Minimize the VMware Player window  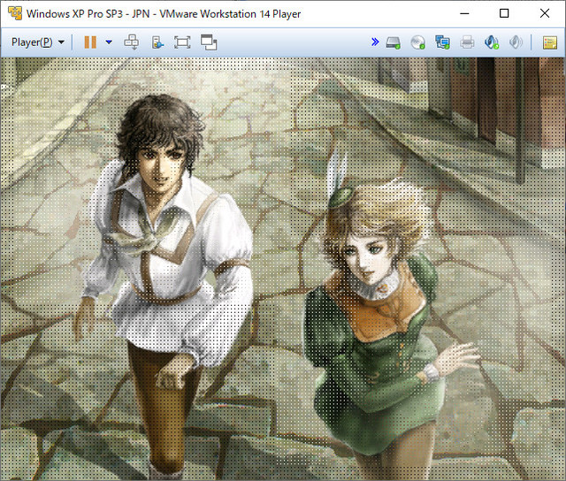(x=464, y=13)
